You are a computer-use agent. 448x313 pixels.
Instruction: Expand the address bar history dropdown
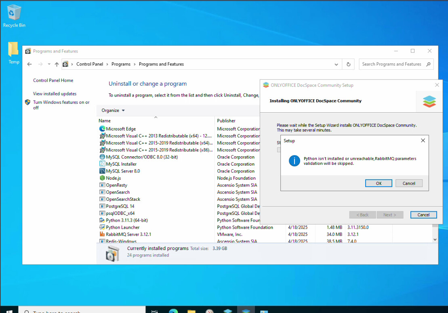[x=336, y=64]
